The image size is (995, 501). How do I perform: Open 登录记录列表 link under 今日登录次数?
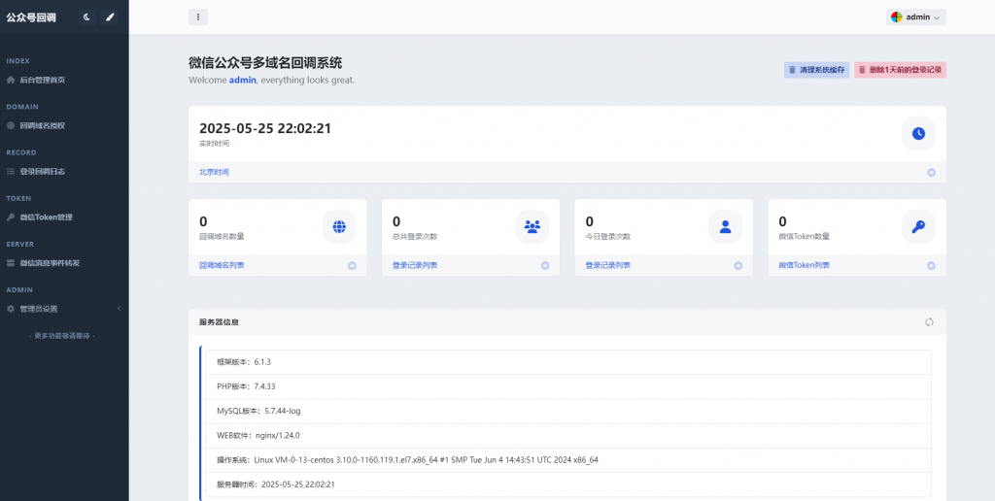click(x=608, y=265)
